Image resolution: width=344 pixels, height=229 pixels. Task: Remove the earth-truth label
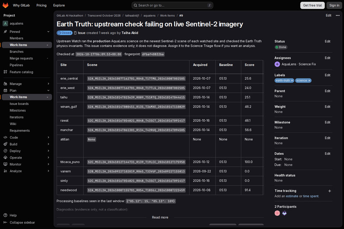[x=292, y=81]
